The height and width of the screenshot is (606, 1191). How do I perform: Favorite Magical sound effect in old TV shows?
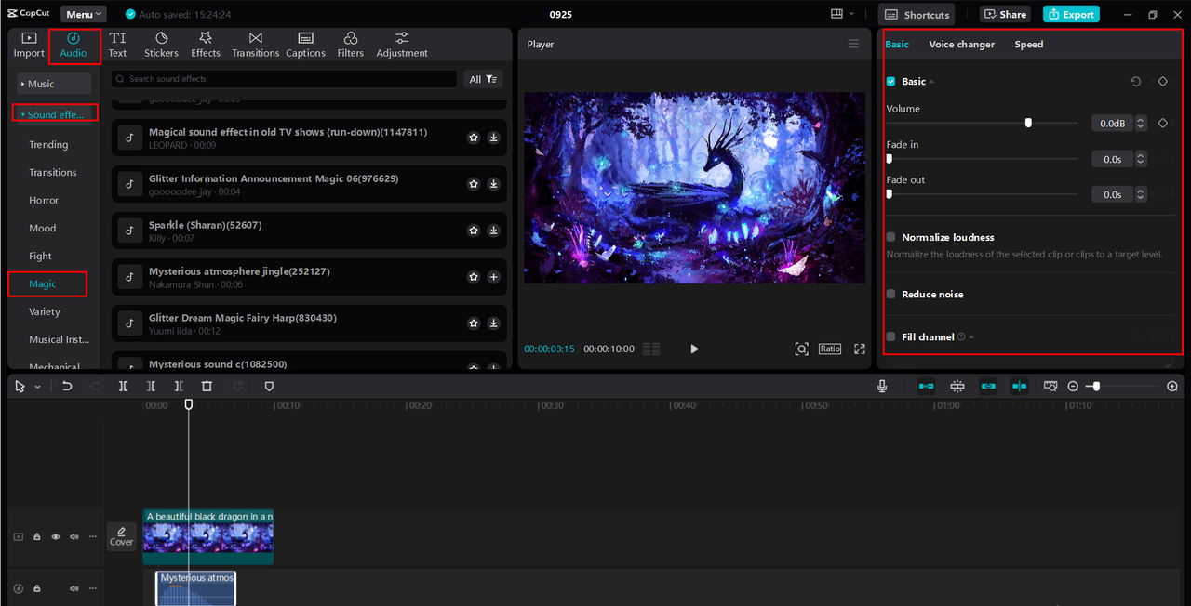point(473,138)
